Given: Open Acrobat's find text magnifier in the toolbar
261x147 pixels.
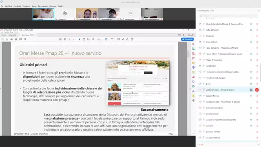Looking at the screenshot, I should pos(25,39).
